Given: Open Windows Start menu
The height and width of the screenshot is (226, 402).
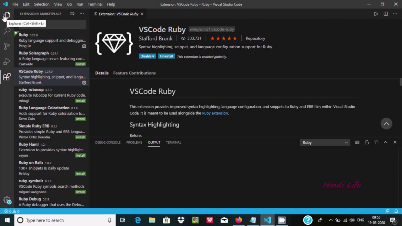Looking at the screenshot, I should click(x=7, y=220).
